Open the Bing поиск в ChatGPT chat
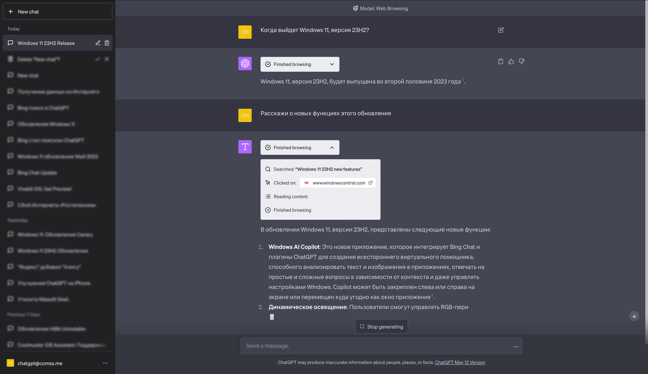The width and height of the screenshot is (648, 374). 58,108
